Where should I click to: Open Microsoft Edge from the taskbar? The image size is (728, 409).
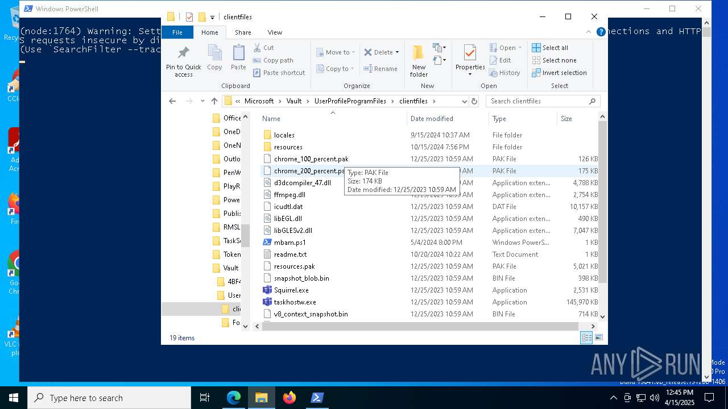coord(234,398)
